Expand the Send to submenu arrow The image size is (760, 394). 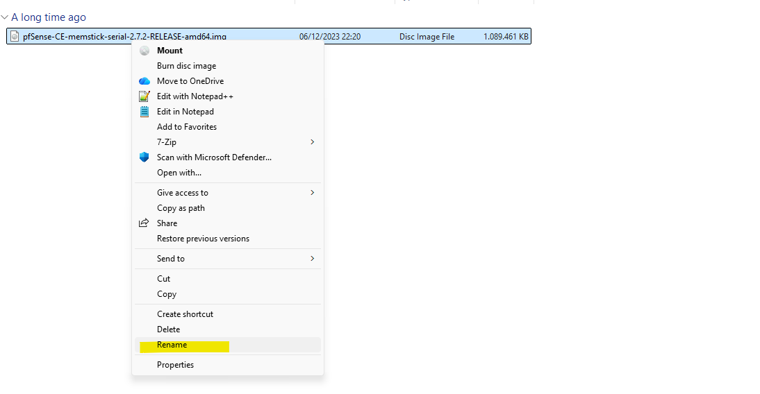point(312,259)
